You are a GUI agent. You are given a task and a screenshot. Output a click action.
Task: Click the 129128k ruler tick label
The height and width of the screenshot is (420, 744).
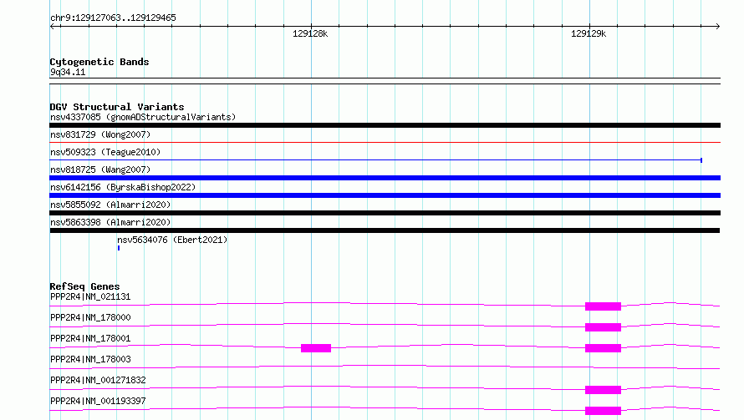[310, 33]
